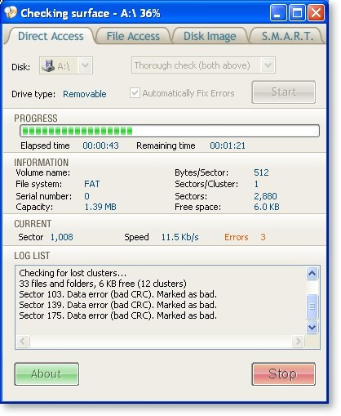The width and height of the screenshot is (341, 416).
Task: Click the floppy drive icon in Disk selector
Action: (x=48, y=65)
